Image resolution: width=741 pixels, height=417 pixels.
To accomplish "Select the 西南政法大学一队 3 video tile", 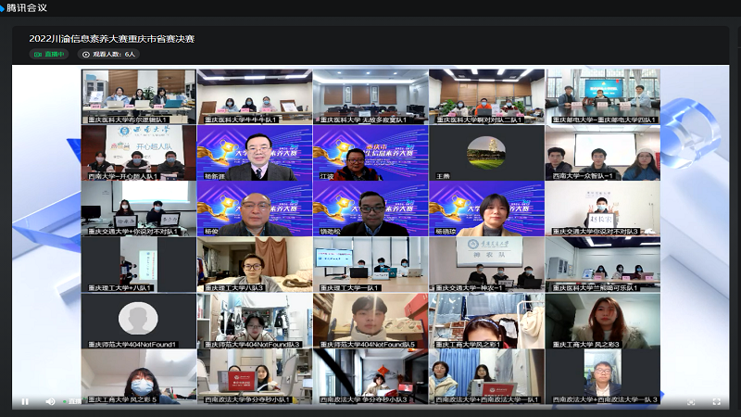I will 603,377.
